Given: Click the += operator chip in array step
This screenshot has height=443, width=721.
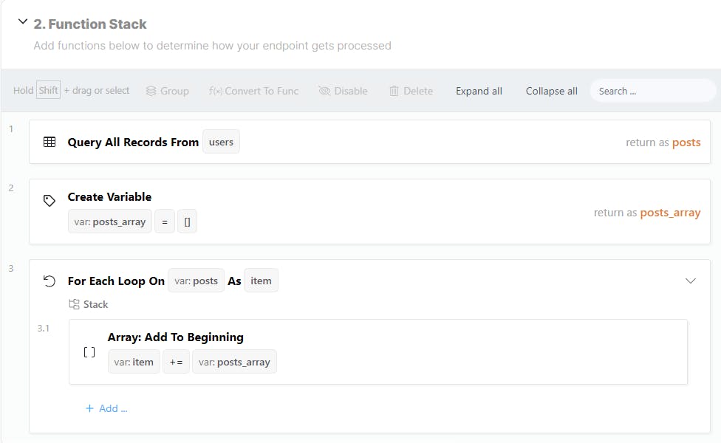Looking at the screenshot, I should point(176,362).
